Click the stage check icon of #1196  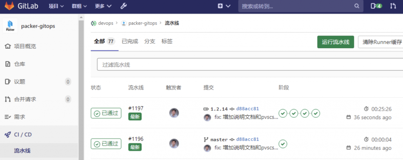point(283,144)
